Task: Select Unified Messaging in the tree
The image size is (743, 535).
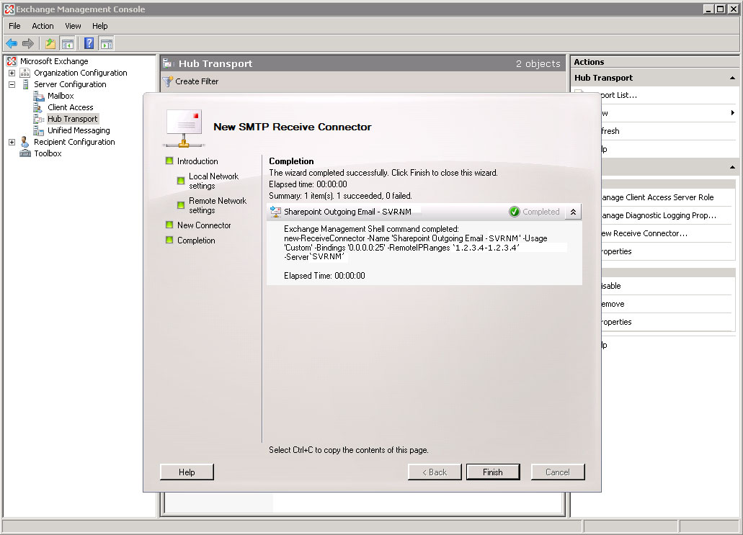Action: coord(79,130)
